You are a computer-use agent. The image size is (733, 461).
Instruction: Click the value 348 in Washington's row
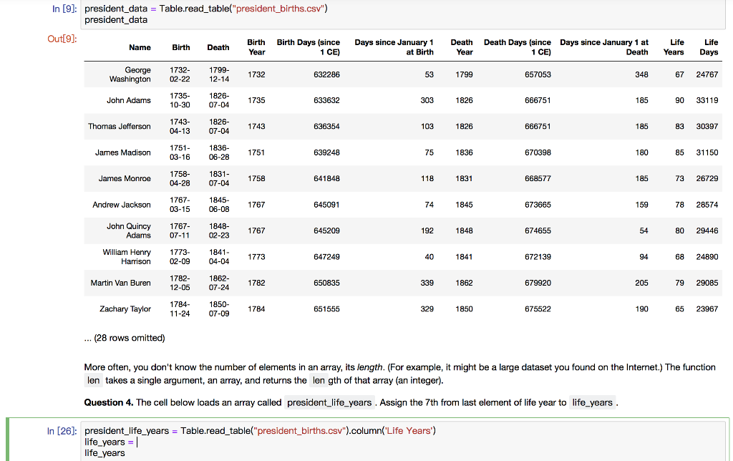click(x=642, y=74)
